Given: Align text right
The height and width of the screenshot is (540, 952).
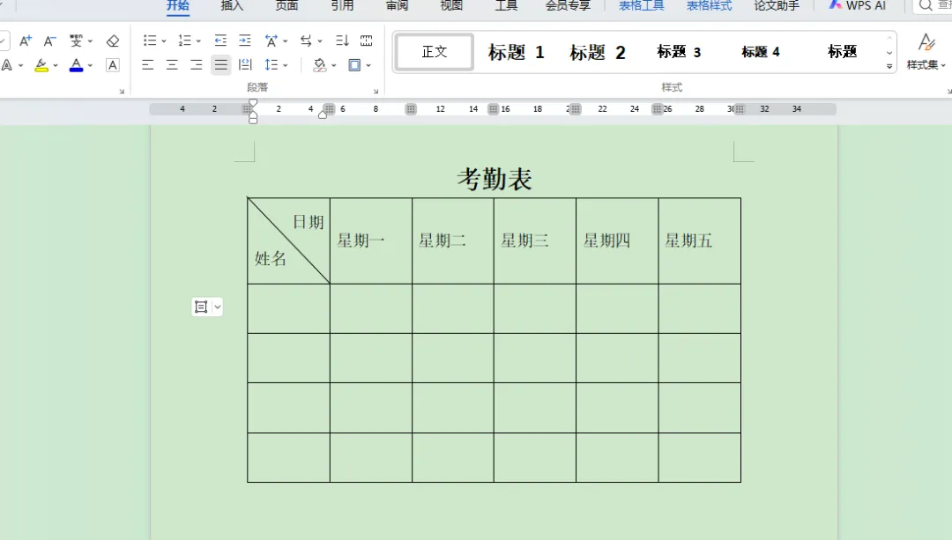Looking at the screenshot, I should (x=196, y=65).
